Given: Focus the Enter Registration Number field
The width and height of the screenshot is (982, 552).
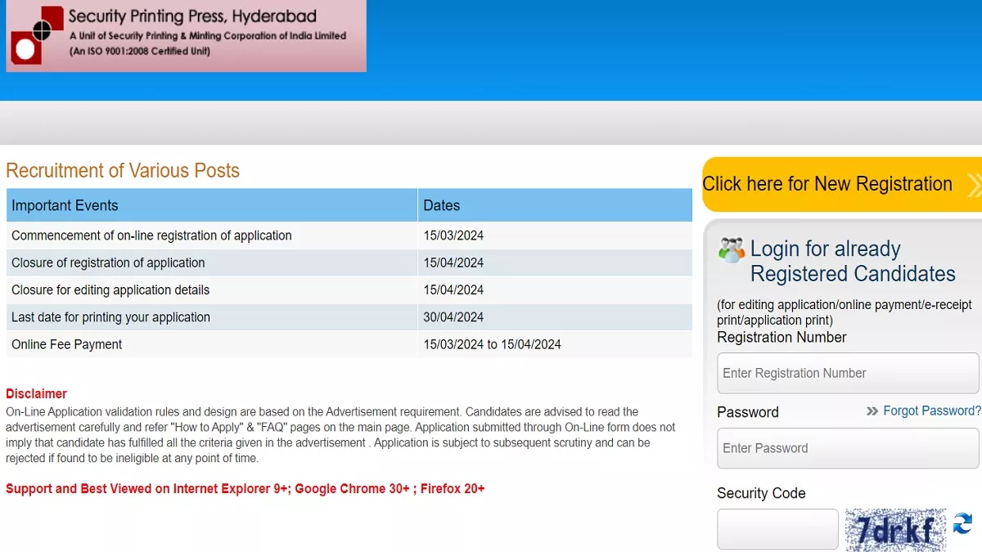Looking at the screenshot, I should 847,374.
